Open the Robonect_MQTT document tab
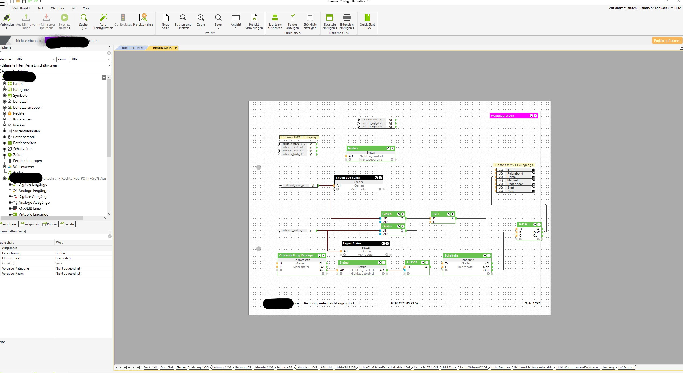 (x=133, y=48)
